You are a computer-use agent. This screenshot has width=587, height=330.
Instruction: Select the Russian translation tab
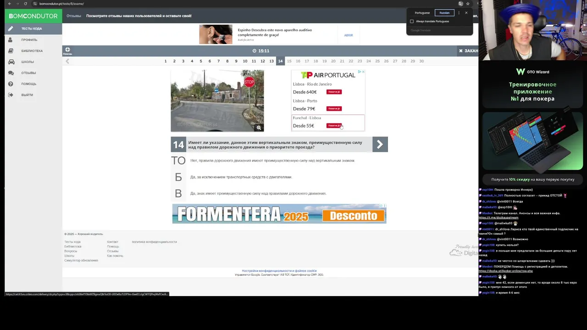[444, 13]
